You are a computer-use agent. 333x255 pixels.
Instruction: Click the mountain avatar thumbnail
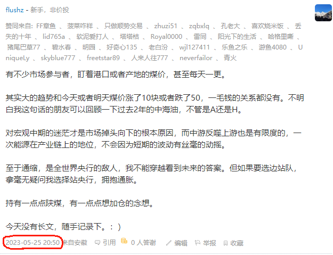(x=323, y=13)
